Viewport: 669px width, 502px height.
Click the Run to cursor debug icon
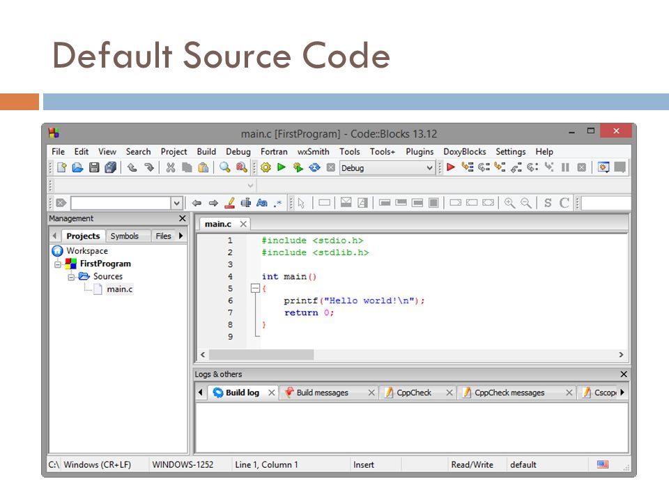coord(468,167)
